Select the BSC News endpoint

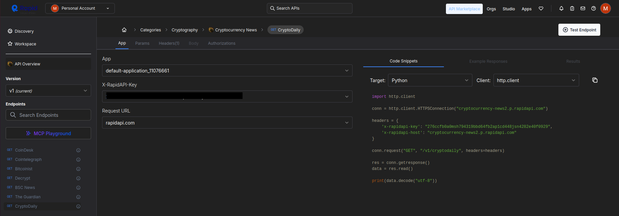click(25, 188)
